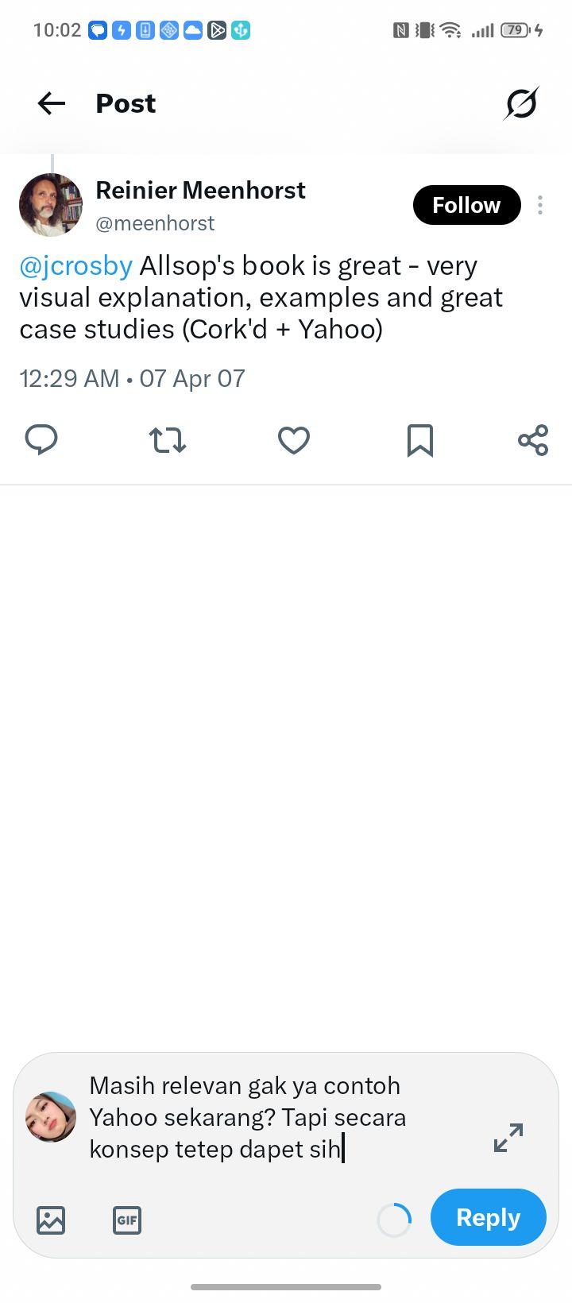Add a GIF to the reply
Screen dimensions: 572x1303
coord(127,1220)
